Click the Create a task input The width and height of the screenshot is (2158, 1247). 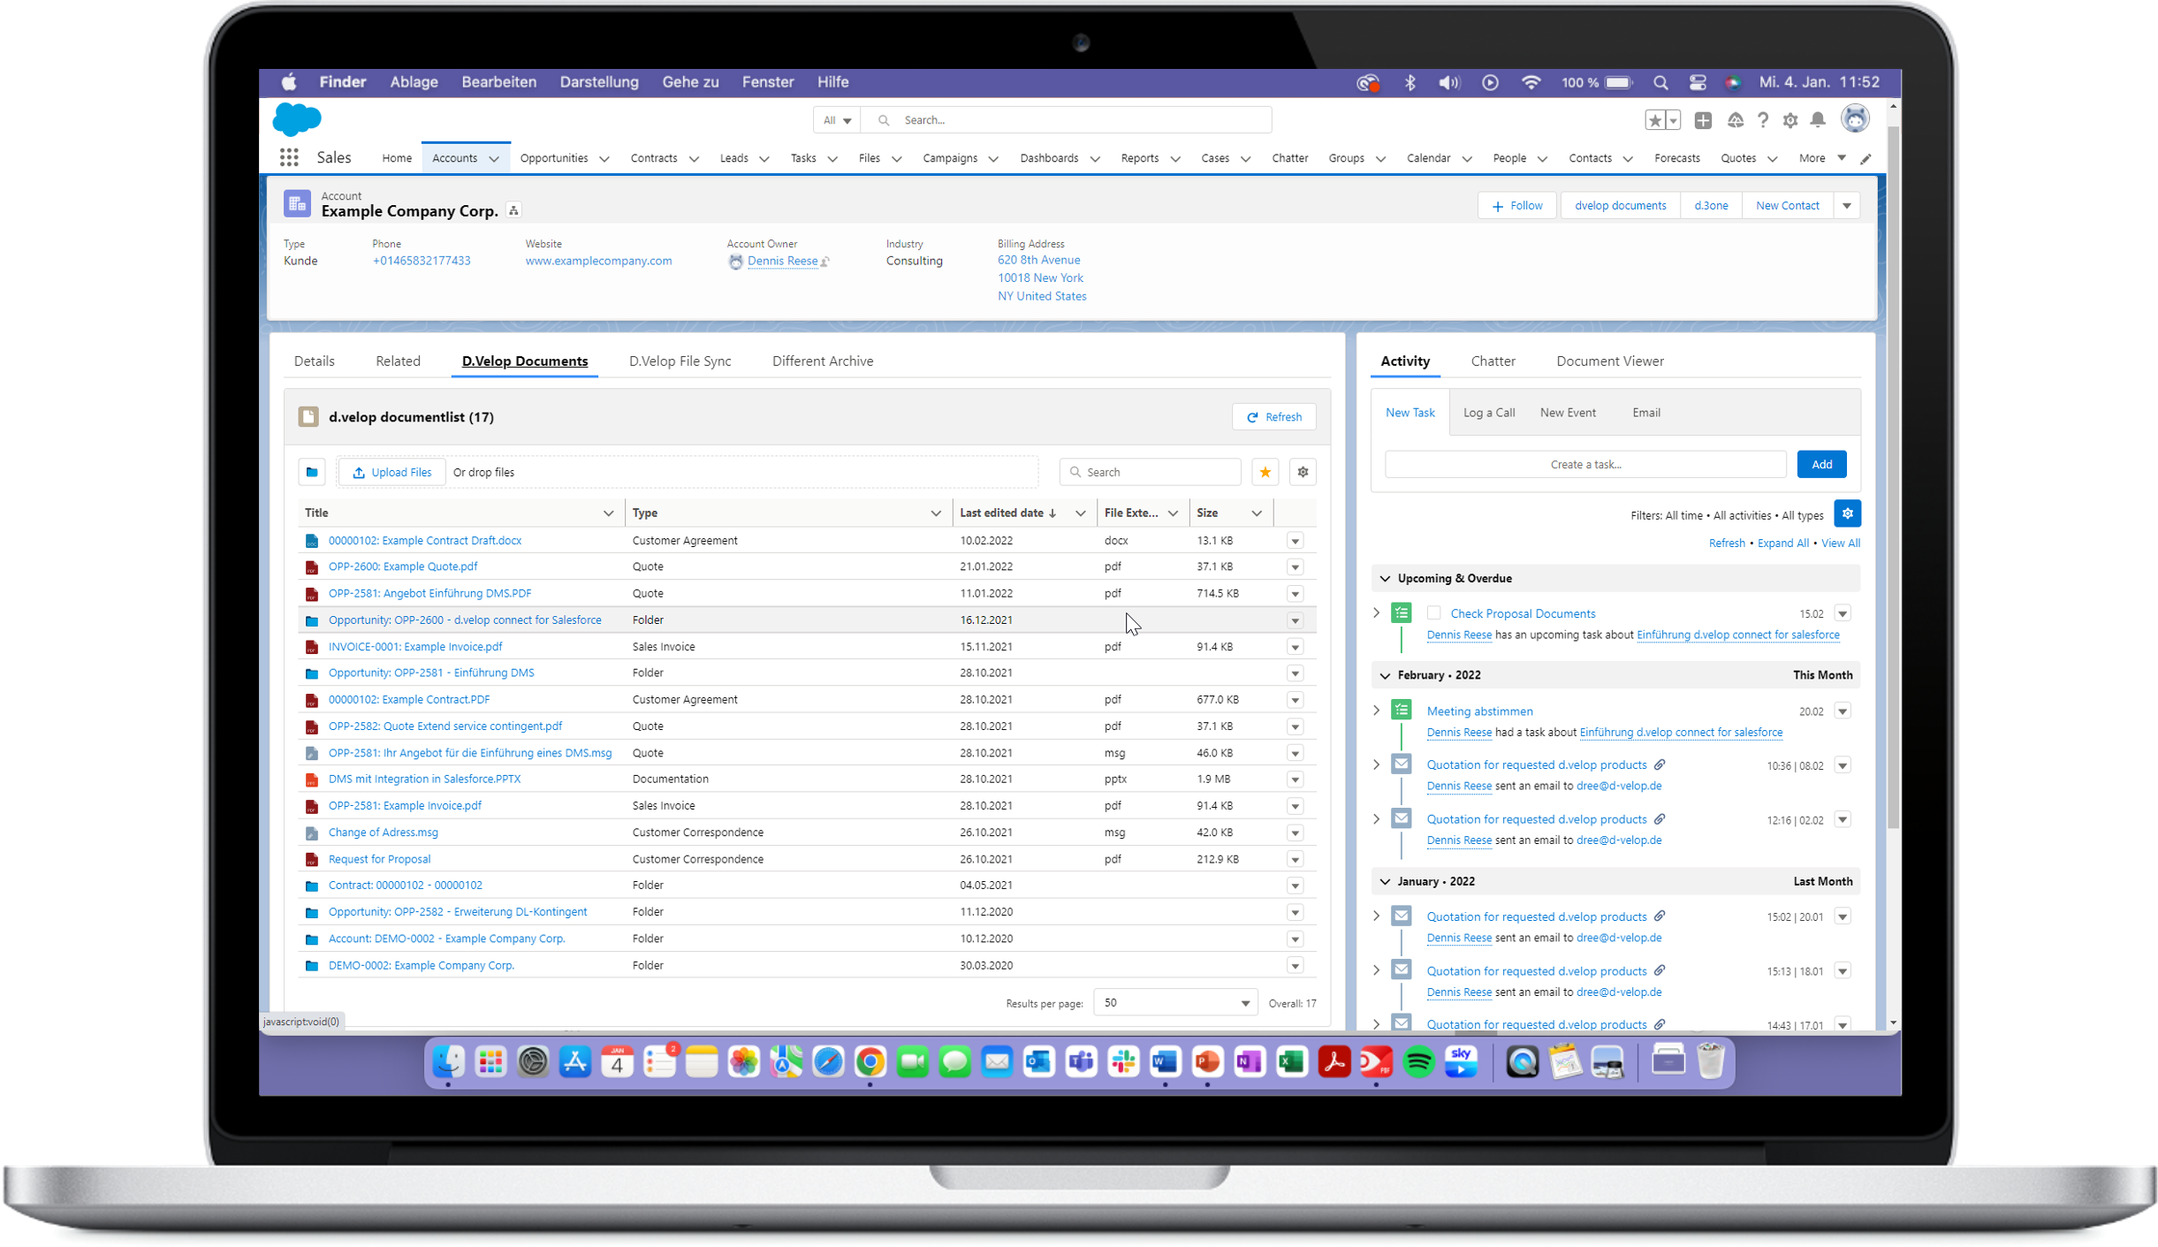1585,465
